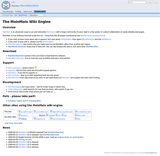Open the Attachments link
160x156 pixels.
23,15
